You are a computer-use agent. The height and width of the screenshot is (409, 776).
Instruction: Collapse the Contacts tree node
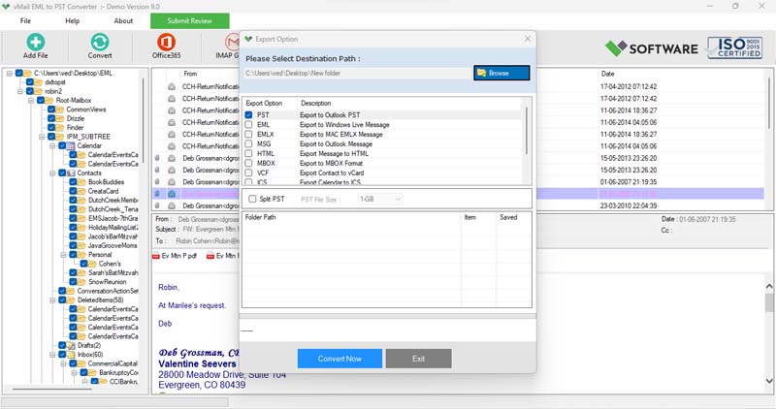coord(53,173)
